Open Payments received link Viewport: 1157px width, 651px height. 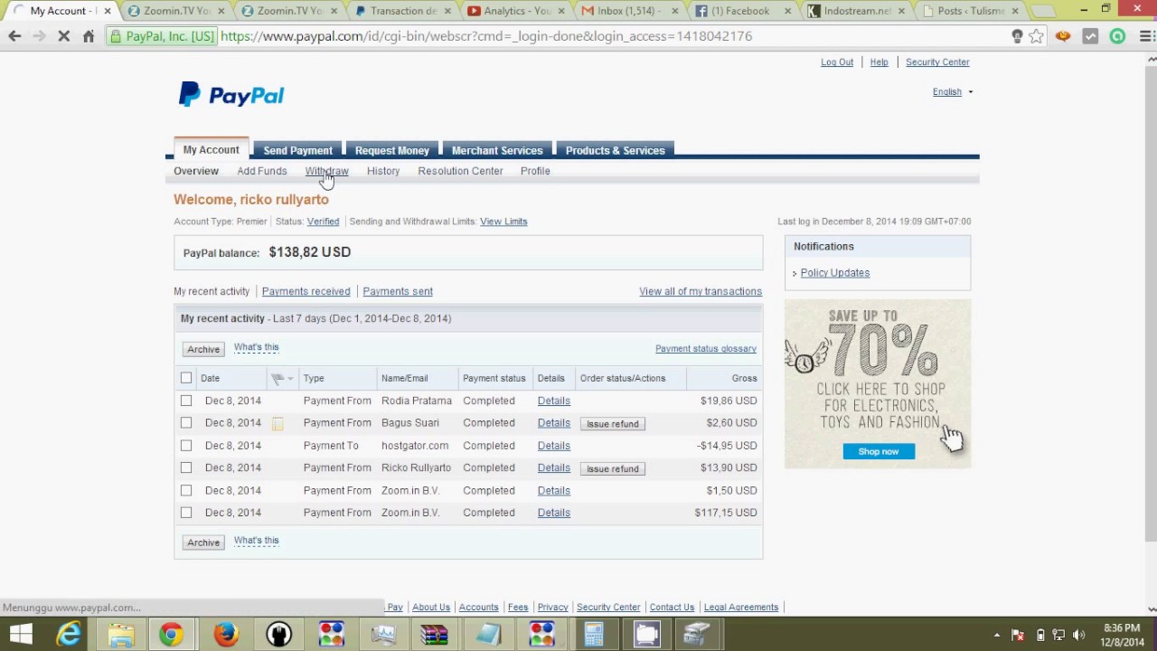click(x=306, y=291)
